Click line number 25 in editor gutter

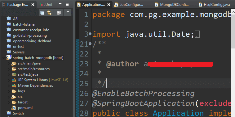84,84
